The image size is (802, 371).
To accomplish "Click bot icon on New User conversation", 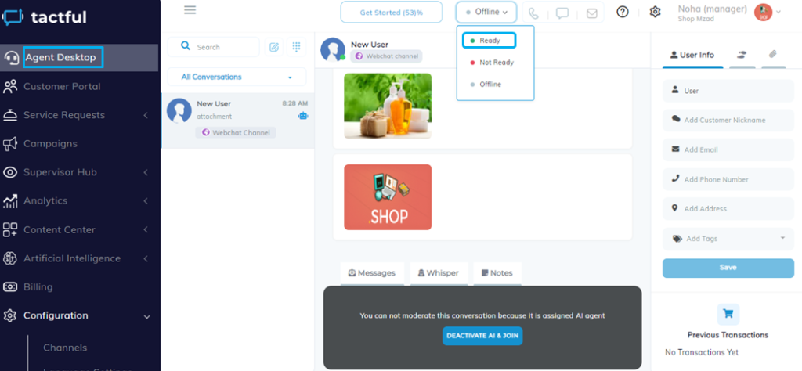I will point(303,116).
